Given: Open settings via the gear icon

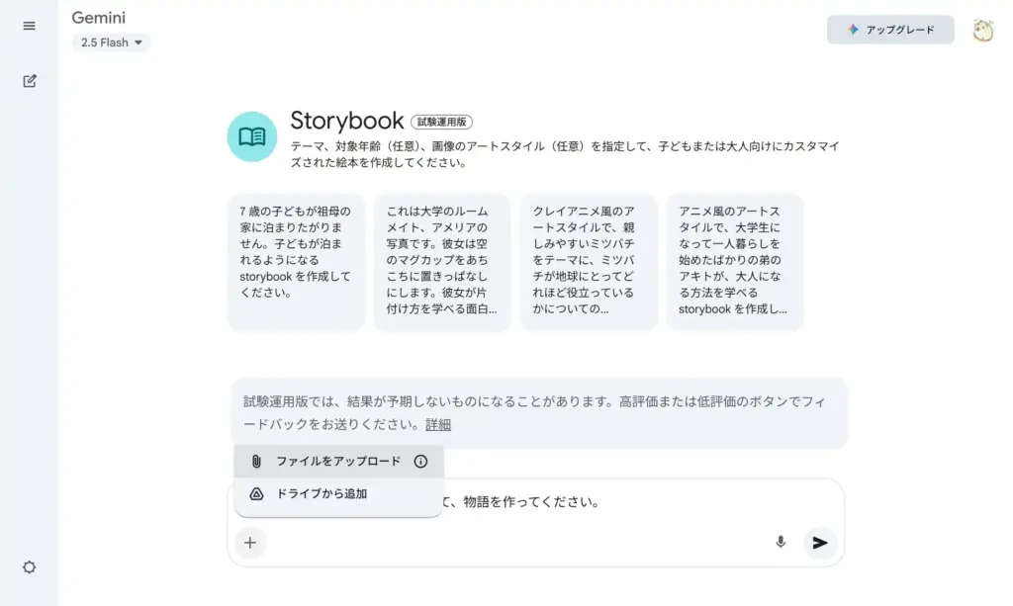Looking at the screenshot, I should (29, 567).
